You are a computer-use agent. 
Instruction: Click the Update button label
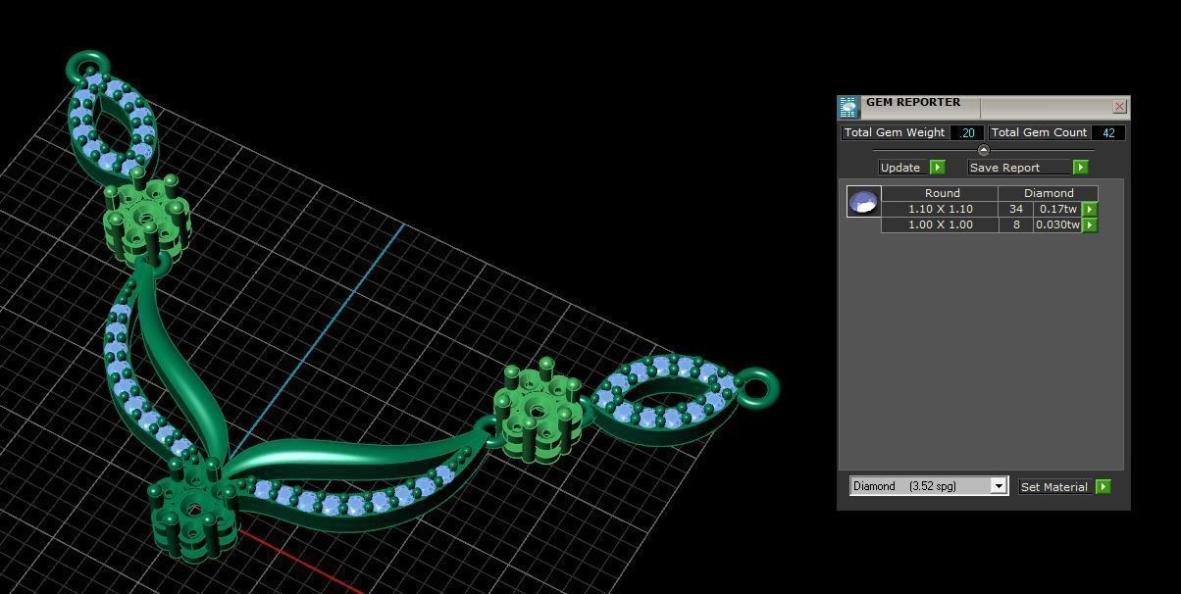[900, 168]
